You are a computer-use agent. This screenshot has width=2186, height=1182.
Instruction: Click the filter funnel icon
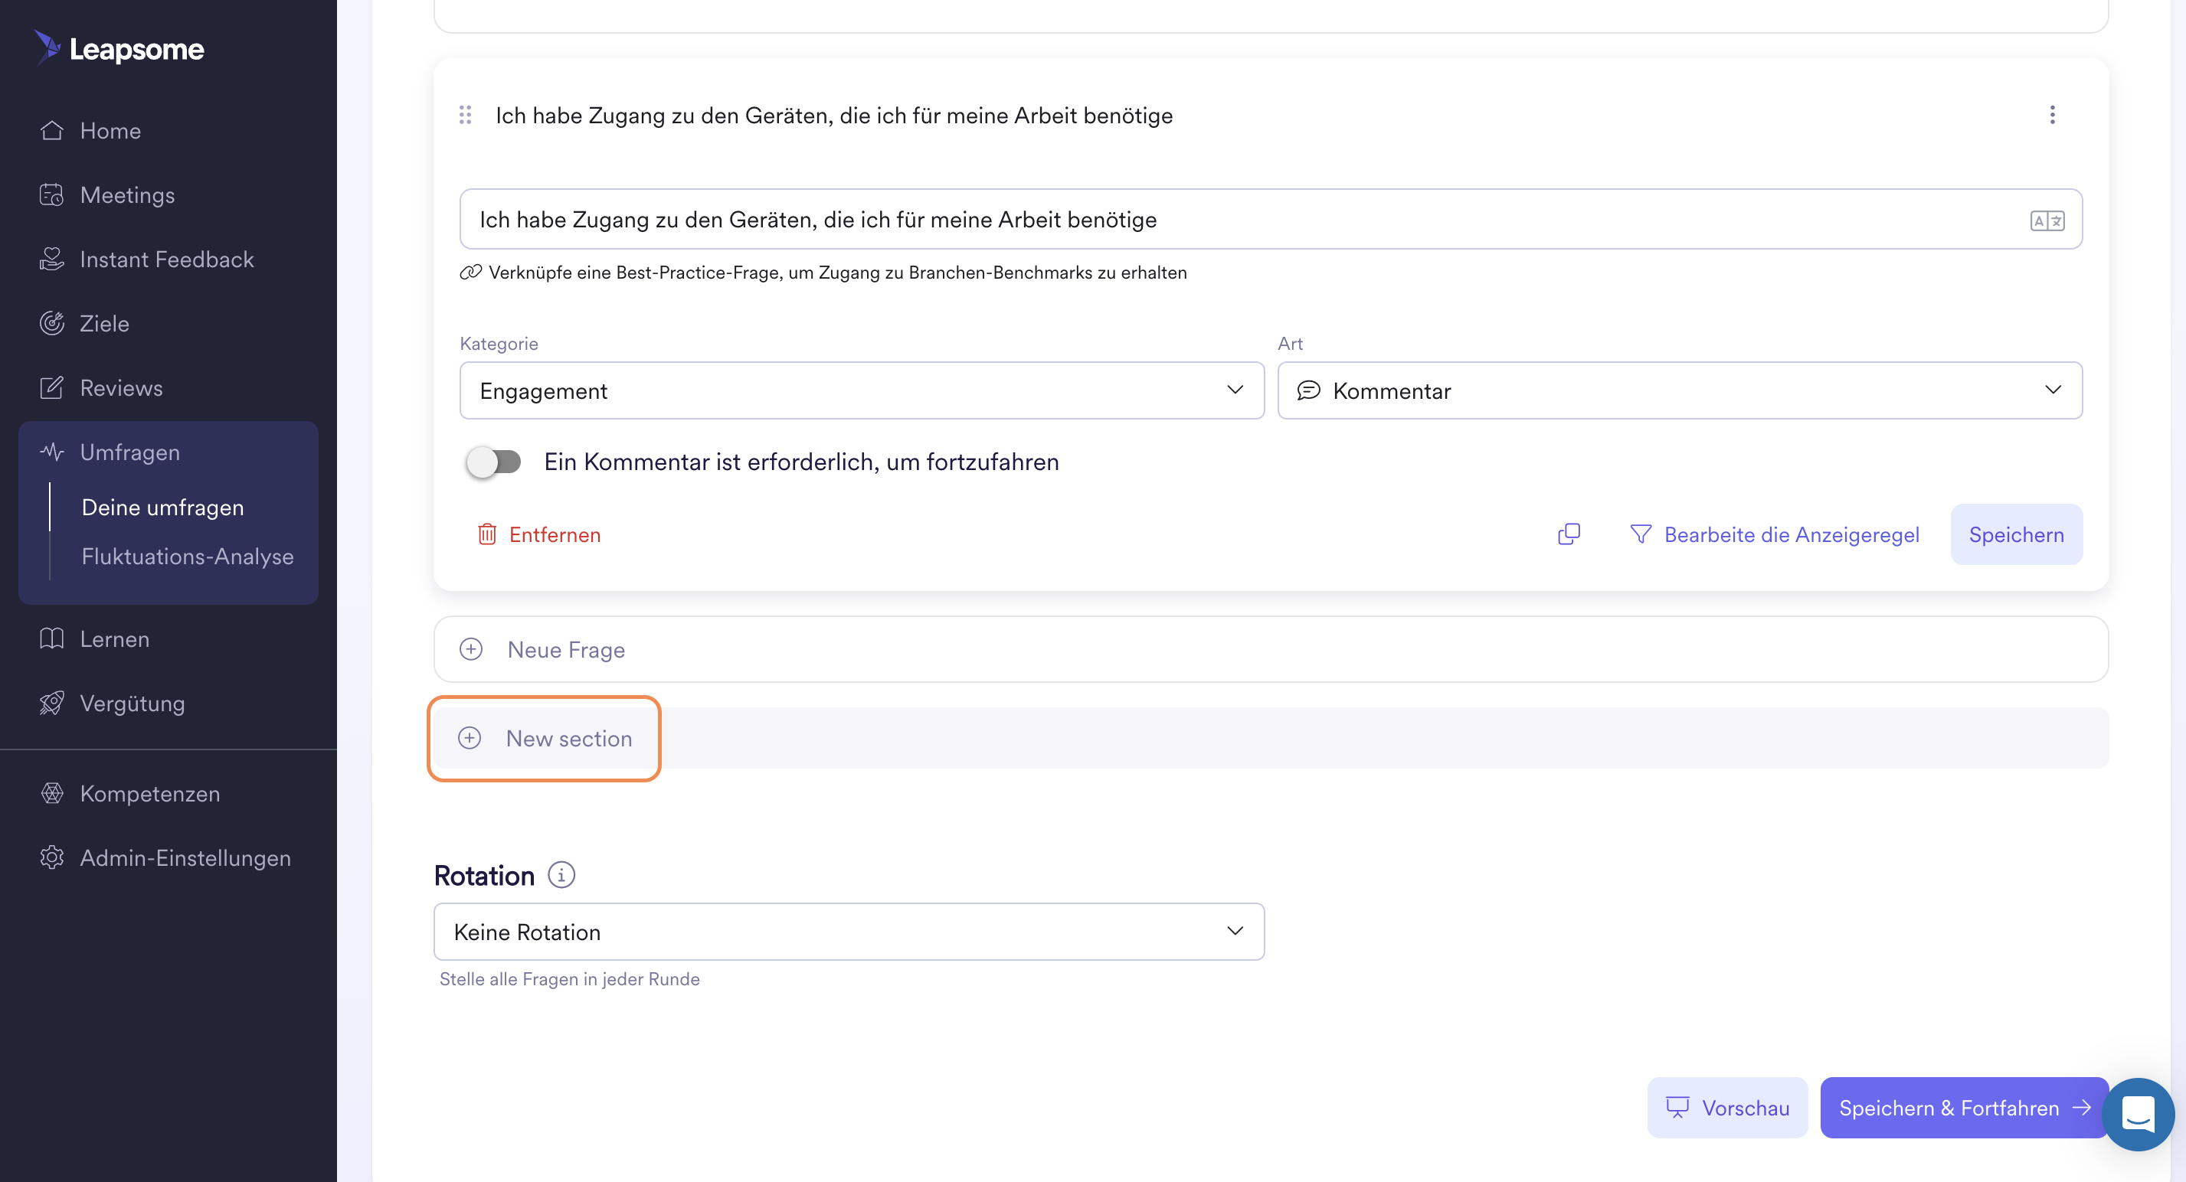(1641, 534)
